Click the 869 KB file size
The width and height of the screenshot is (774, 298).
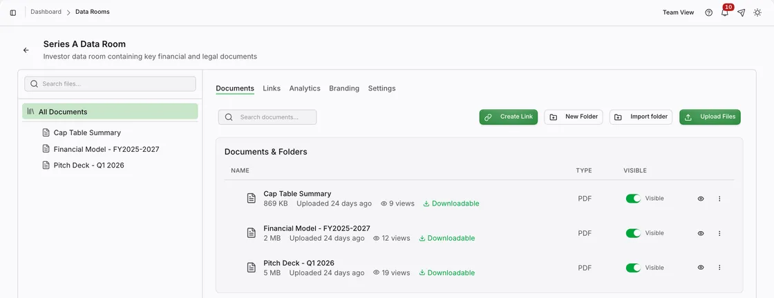[276, 203]
